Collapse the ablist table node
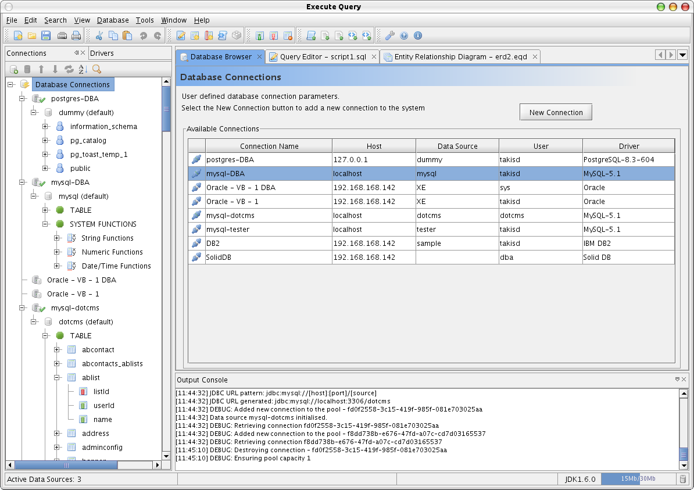The height and width of the screenshot is (490, 694). click(56, 378)
